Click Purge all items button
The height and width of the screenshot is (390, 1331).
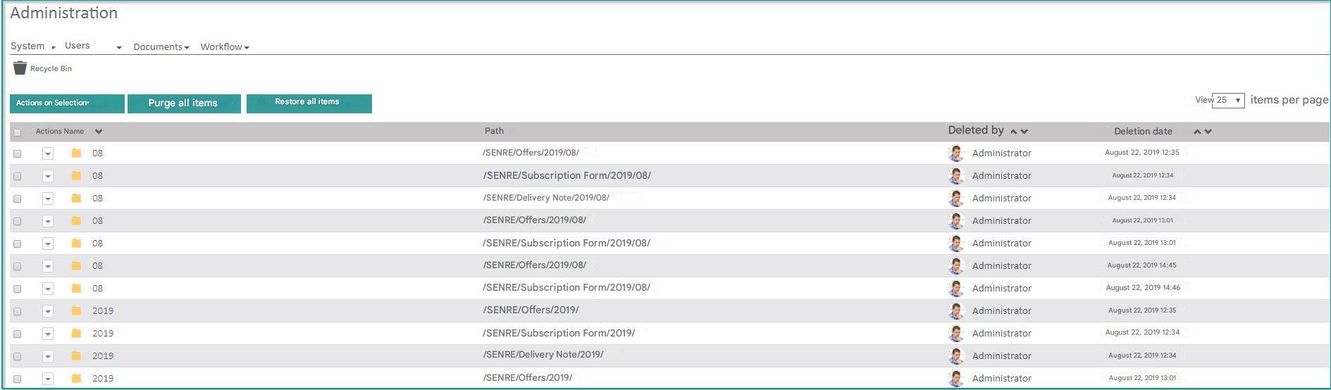(183, 103)
